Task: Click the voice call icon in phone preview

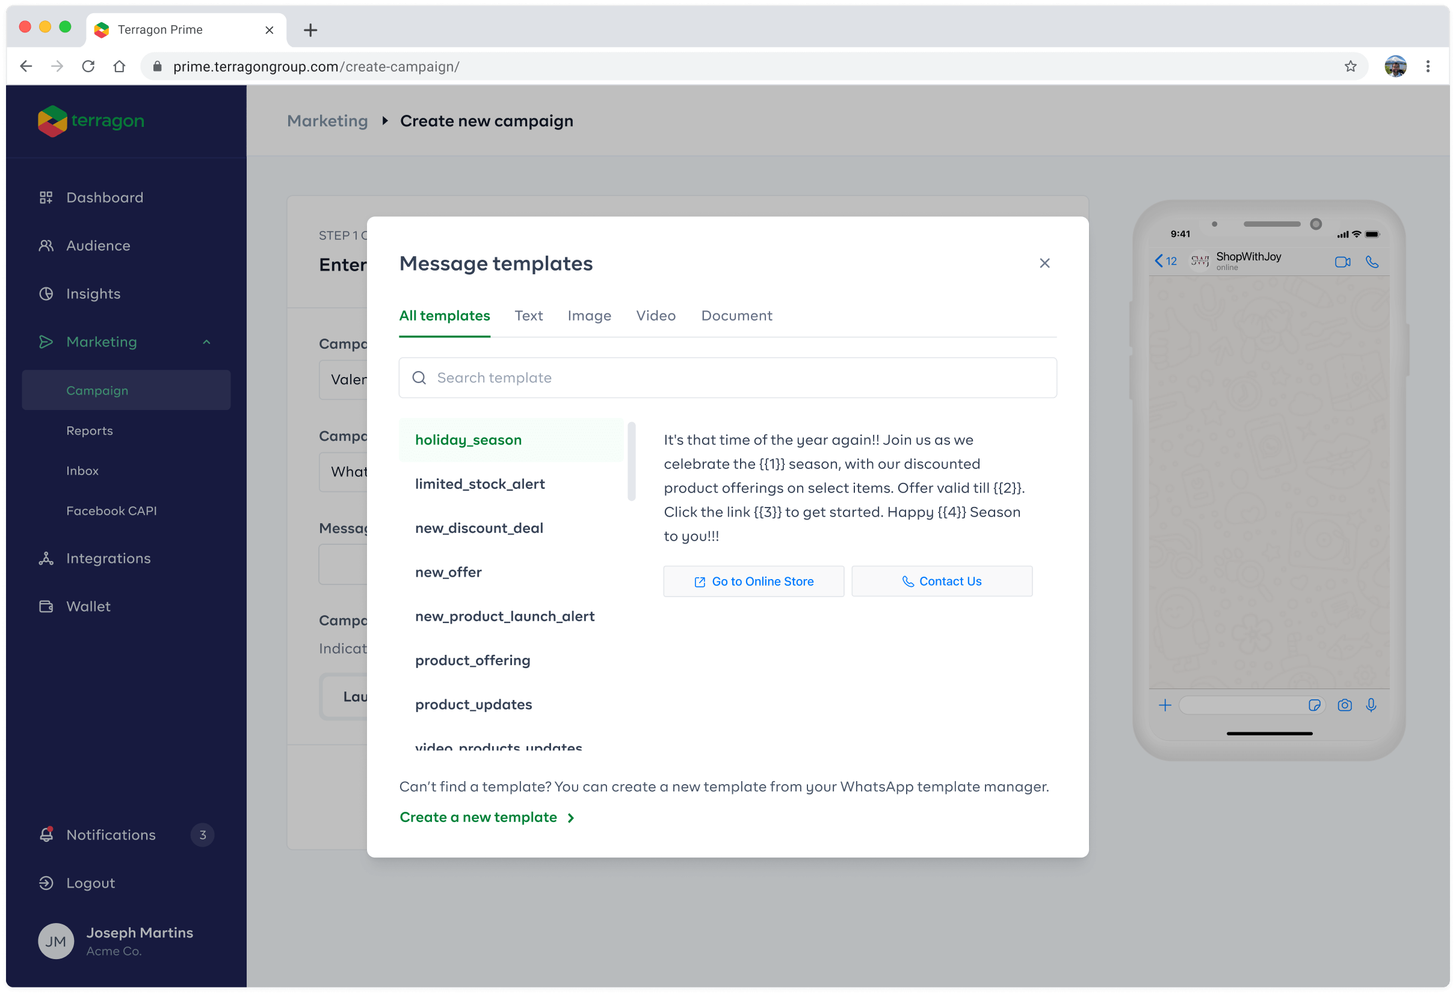Action: [x=1372, y=262]
